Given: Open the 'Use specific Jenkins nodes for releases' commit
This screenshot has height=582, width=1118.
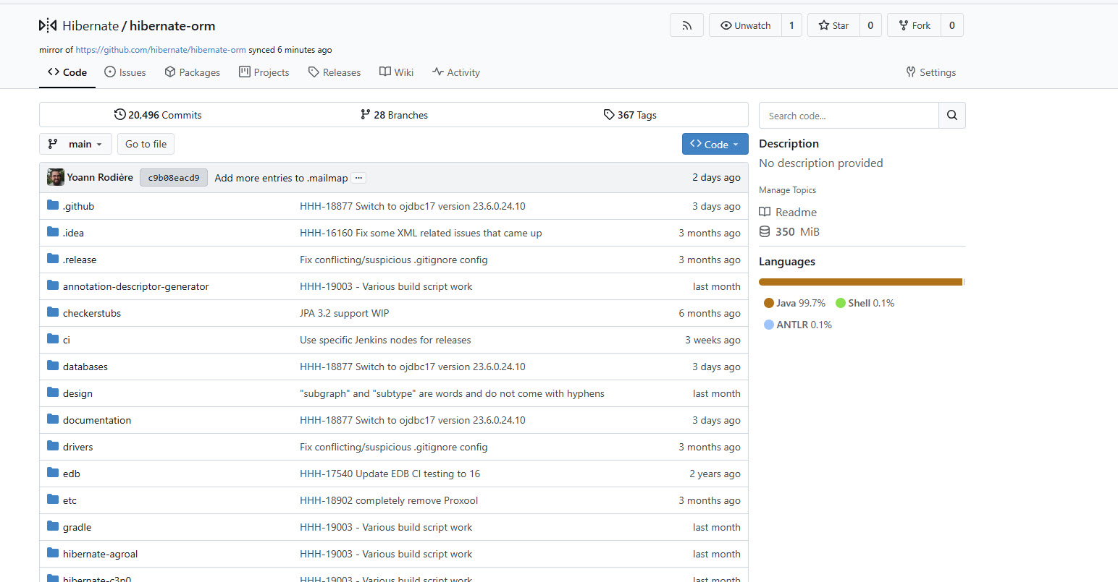Looking at the screenshot, I should pos(385,340).
